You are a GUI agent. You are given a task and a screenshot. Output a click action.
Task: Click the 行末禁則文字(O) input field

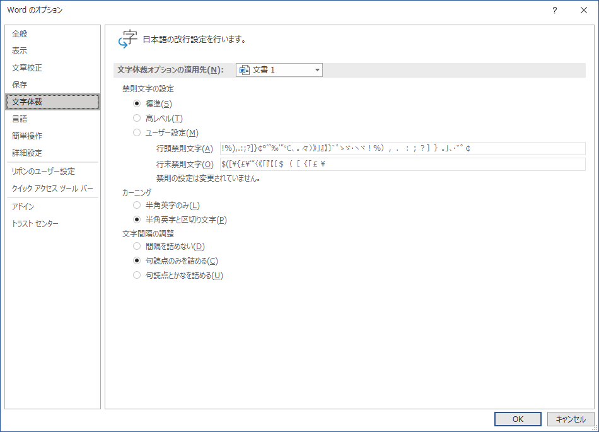pyautogui.click(x=403, y=164)
